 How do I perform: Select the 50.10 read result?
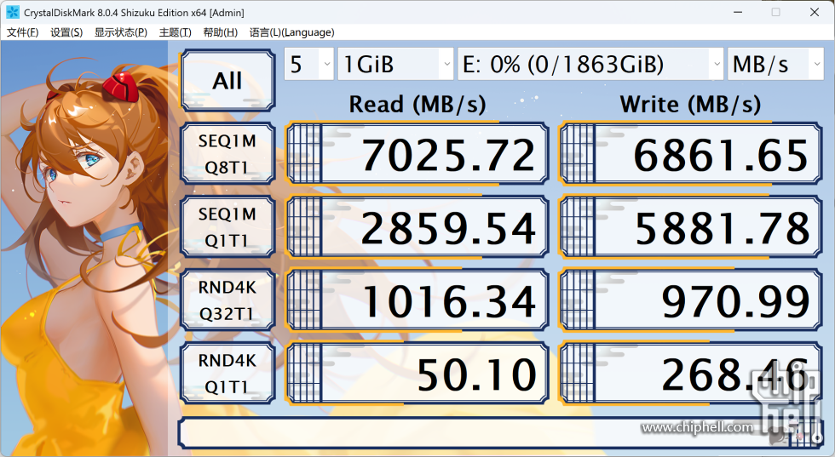(417, 373)
